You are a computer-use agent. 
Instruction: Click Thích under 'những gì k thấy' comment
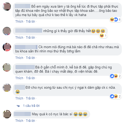(x=19, y=38)
